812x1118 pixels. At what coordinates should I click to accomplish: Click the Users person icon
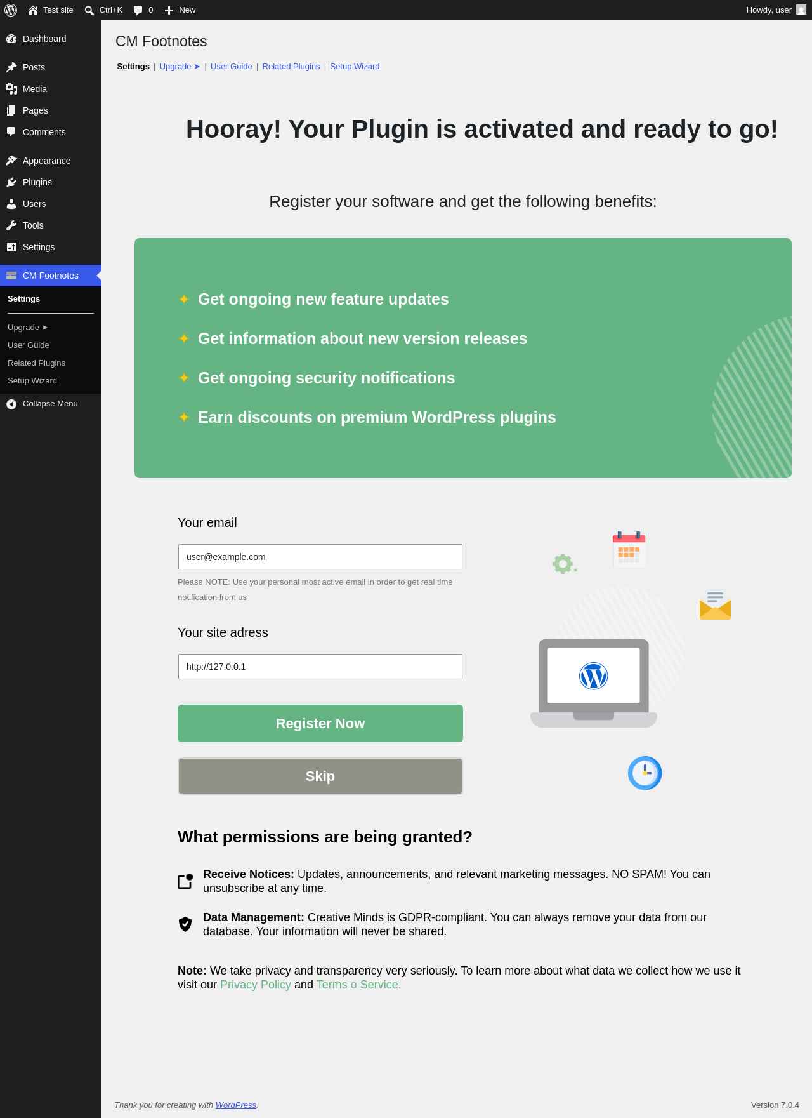[x=11, y=204]
